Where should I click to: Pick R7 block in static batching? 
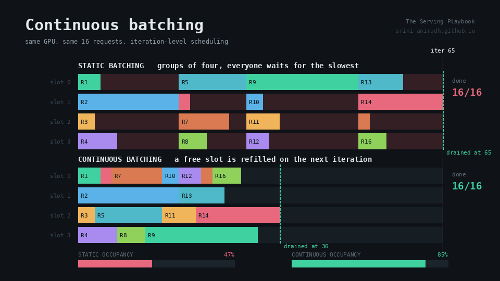(204, 121)
